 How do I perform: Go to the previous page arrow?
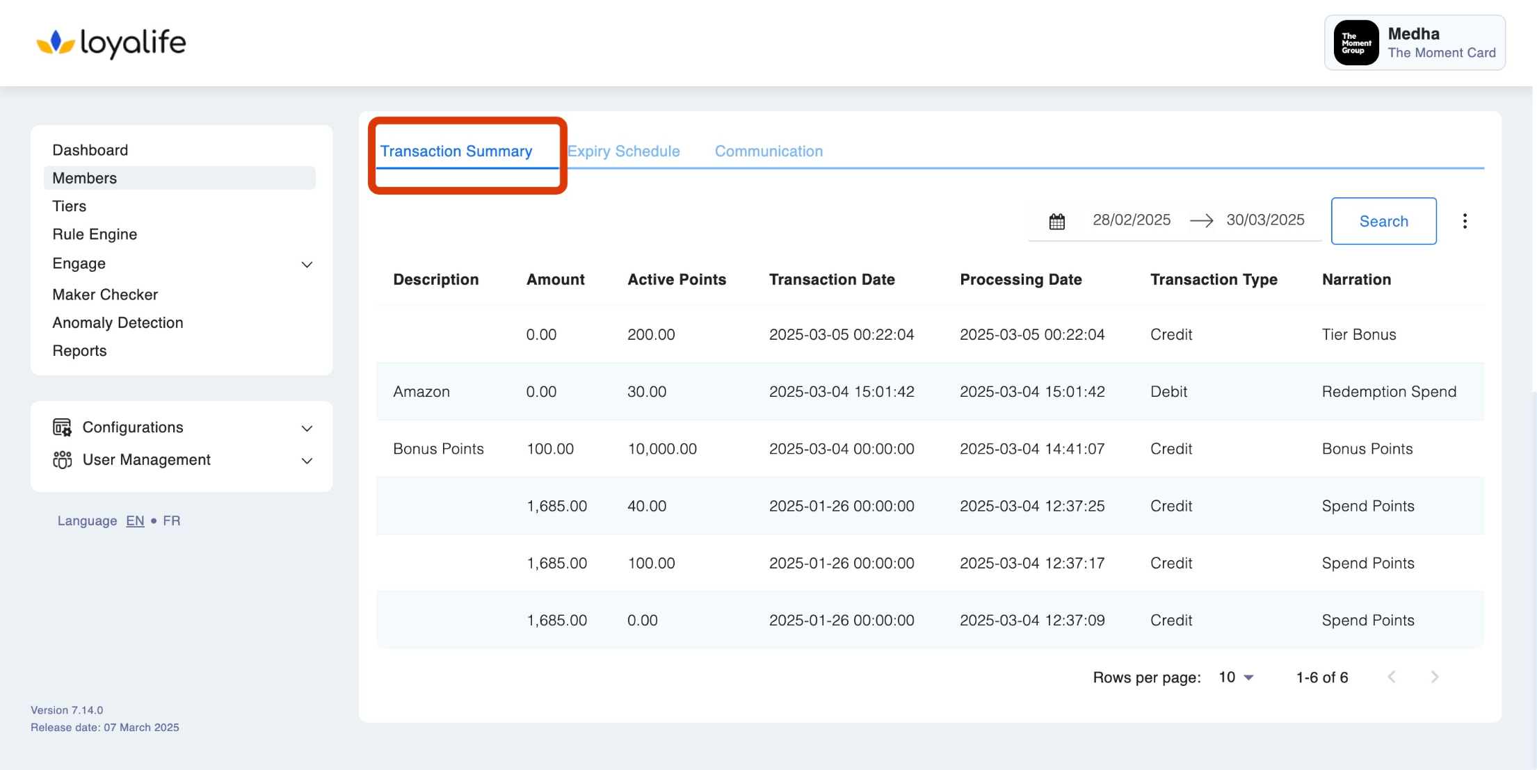pyautogui.click(x=1392, y=677)
